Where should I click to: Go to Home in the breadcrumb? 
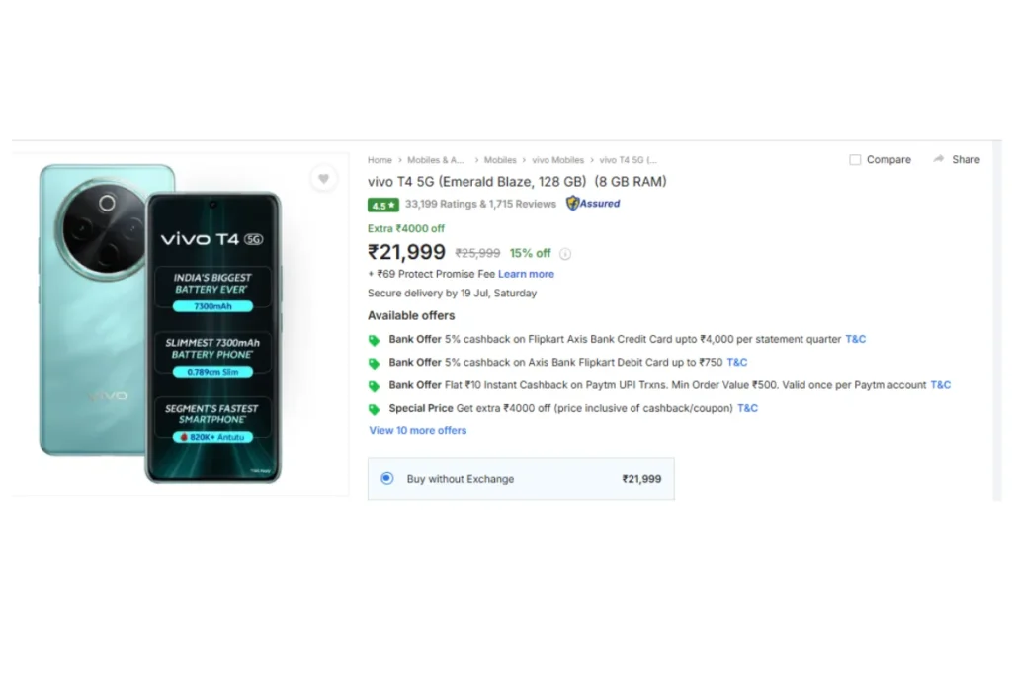379,160
